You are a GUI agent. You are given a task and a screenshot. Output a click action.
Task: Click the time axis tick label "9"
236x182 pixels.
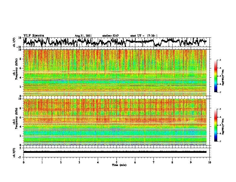(x=191, y=162)
